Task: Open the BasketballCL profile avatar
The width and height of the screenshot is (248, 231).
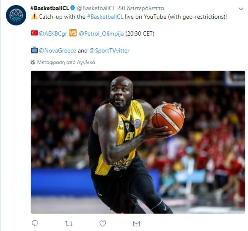Action: [16, 15]
